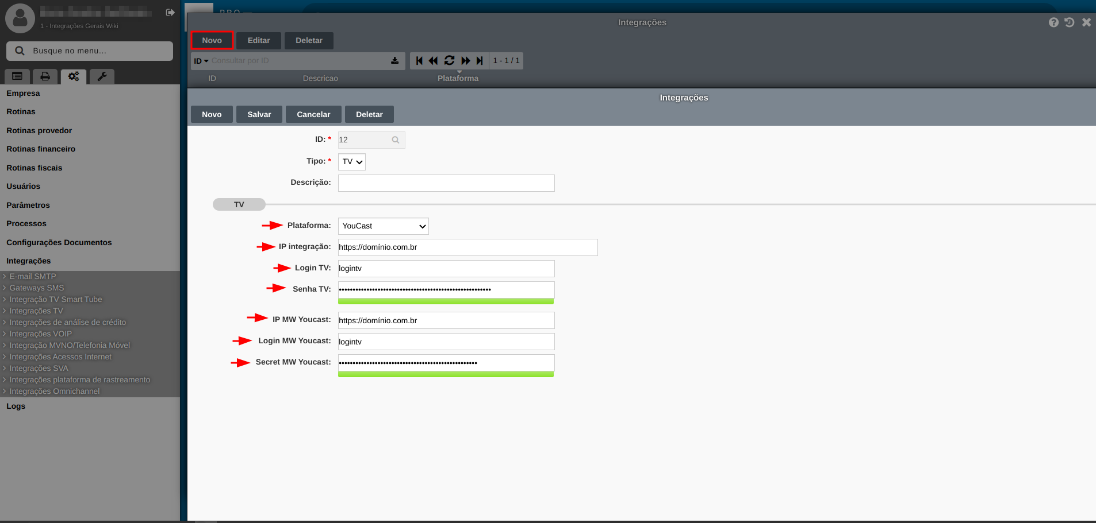The image size is (1096, 523).
Task: Focus the Senha TV password field
Action: coord(446,290)
